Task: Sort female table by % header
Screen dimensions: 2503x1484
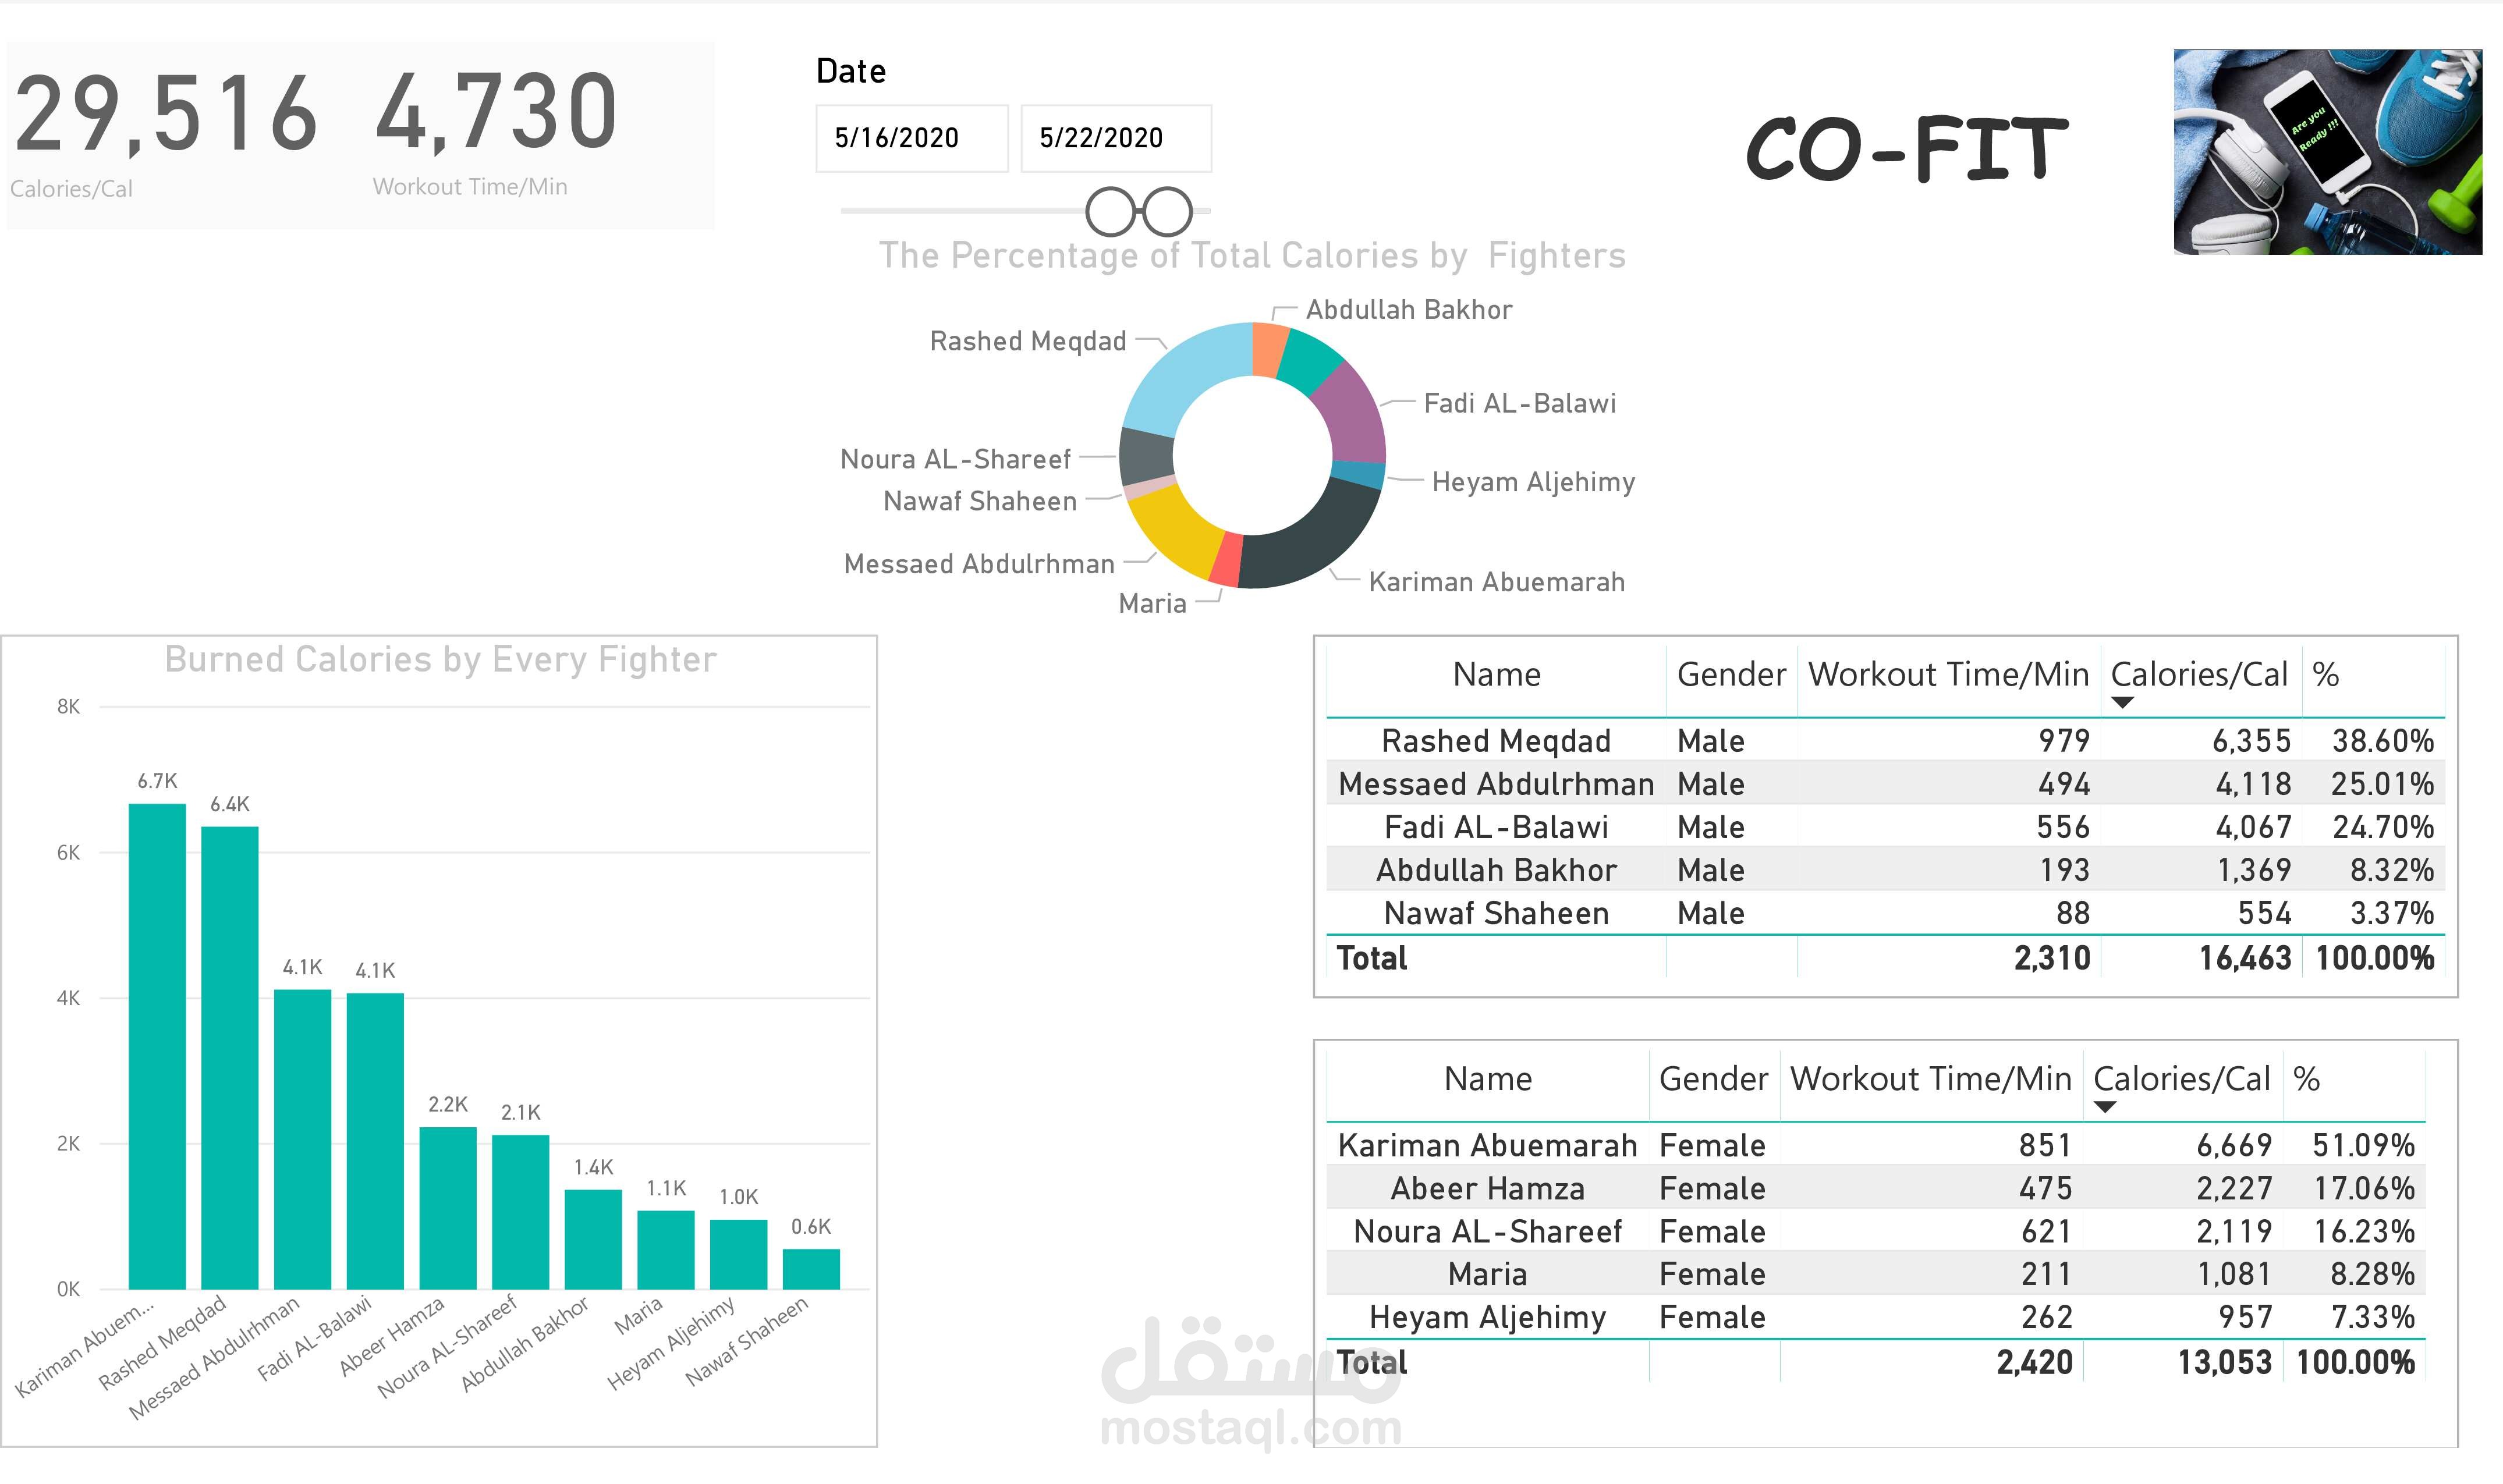Action: click(x=2306, y=1079)
